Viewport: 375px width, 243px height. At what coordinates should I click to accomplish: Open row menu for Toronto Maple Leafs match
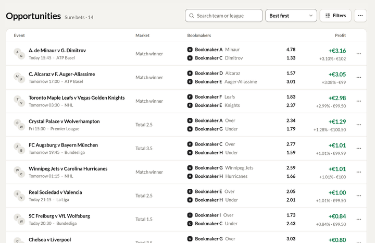click(x=358, y=101)
